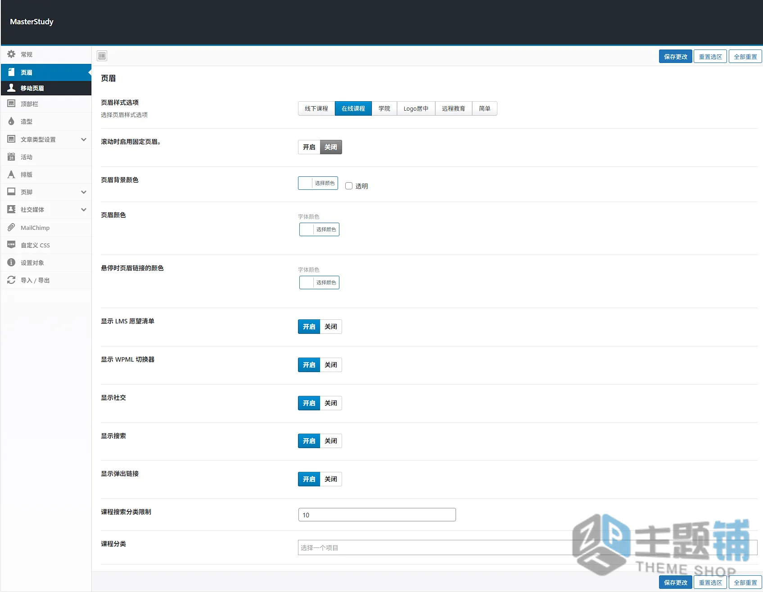Set 显示搜索 to 关闭
Viewport: 763px width, 592px height.
point(331,441)
